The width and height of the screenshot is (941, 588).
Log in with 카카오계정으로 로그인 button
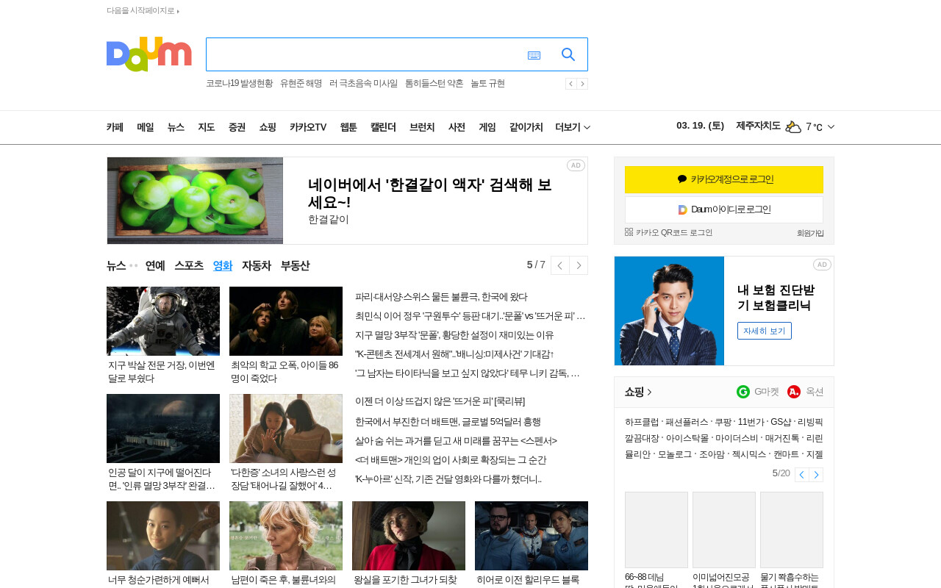point(724,179)
